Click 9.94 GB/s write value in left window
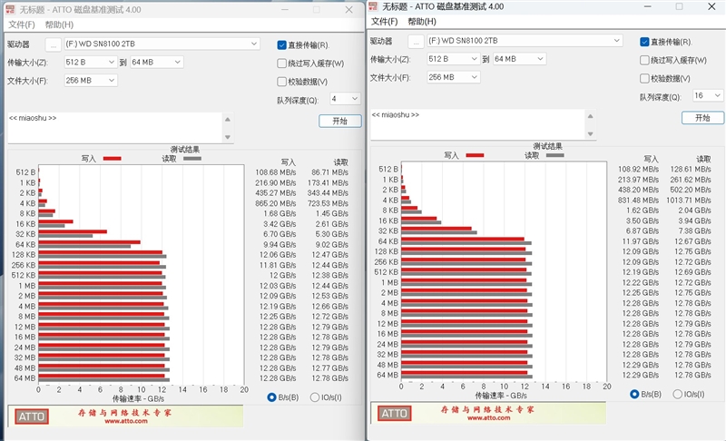 coord(280,244)
